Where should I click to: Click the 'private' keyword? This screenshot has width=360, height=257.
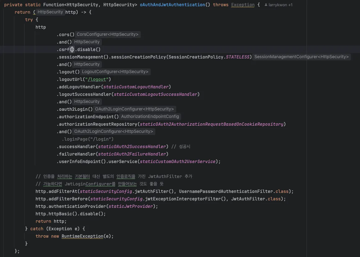pos(13,5)
